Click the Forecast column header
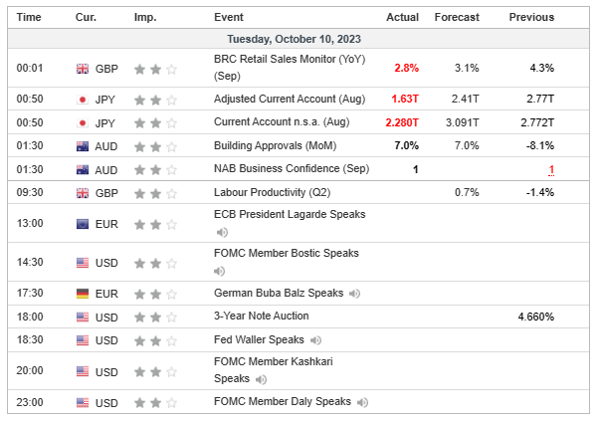The image size is (600, 426). (457, 18)
